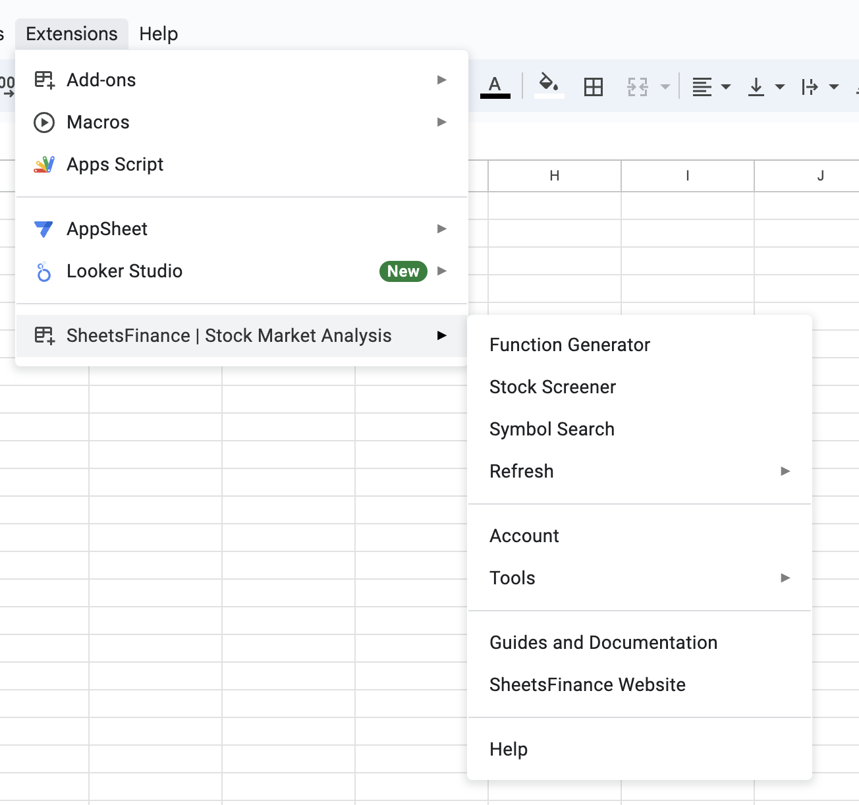Open Guides and Documentation
Viewport: 859px width, 805px height.
click(603, 642)
